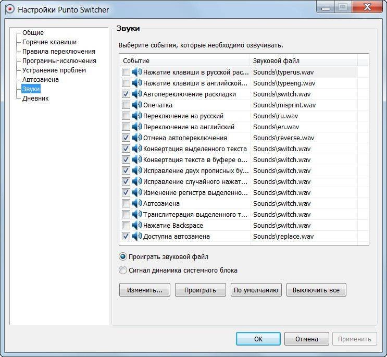Open the Автозамена section in sidebar tree
387x357 pixels.
tap(41, 80)
